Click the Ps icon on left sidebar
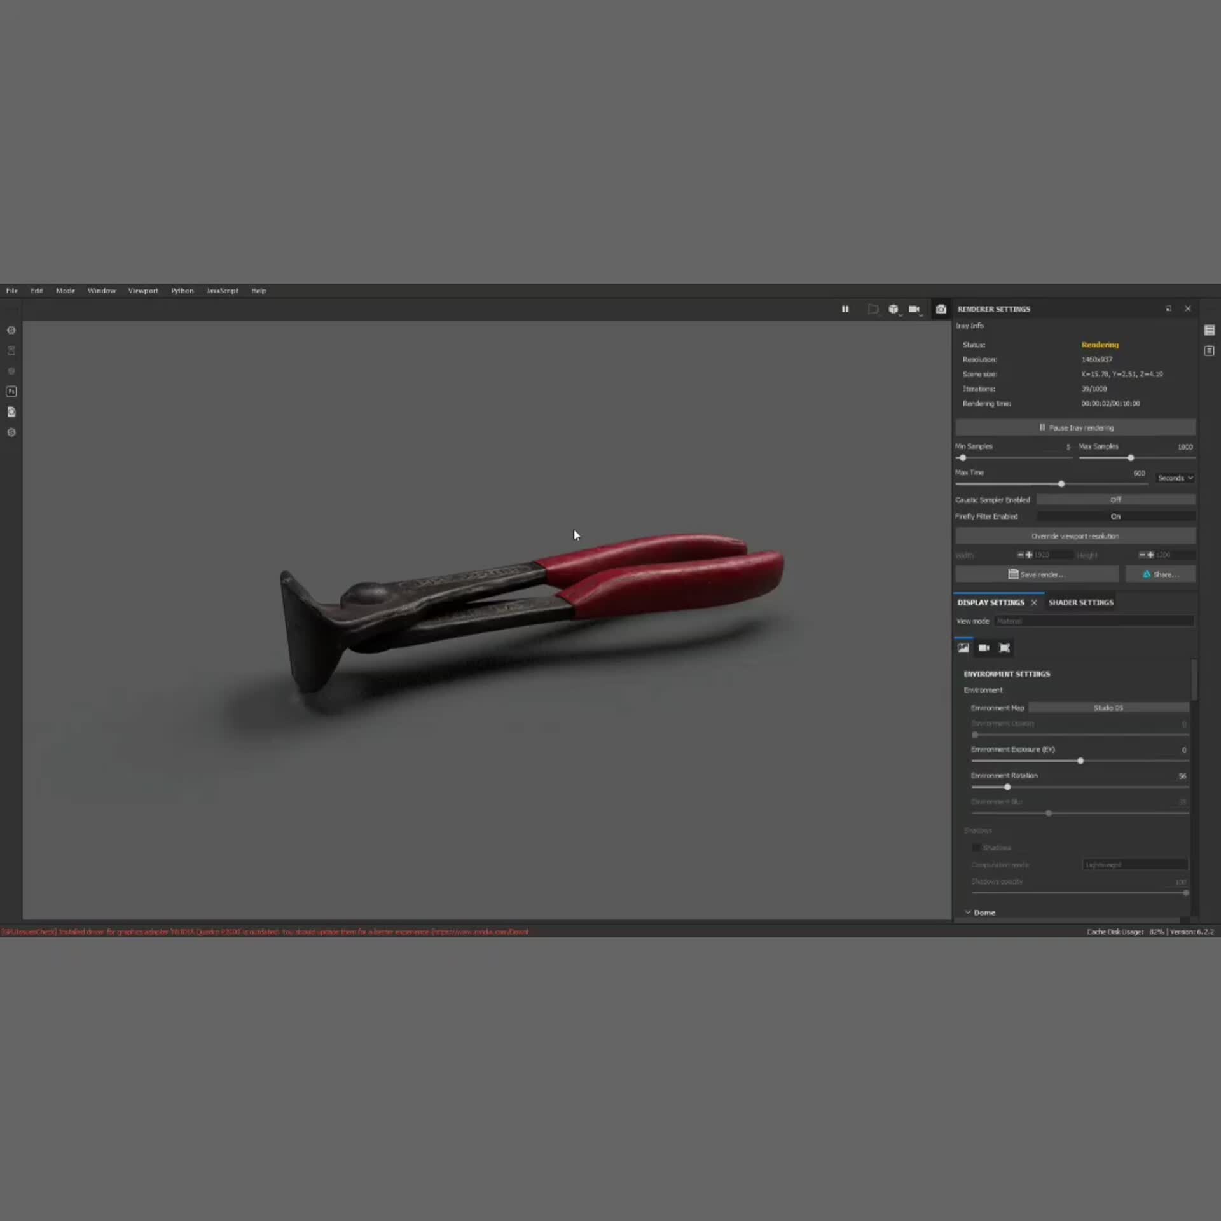 [x=11, y=392]
